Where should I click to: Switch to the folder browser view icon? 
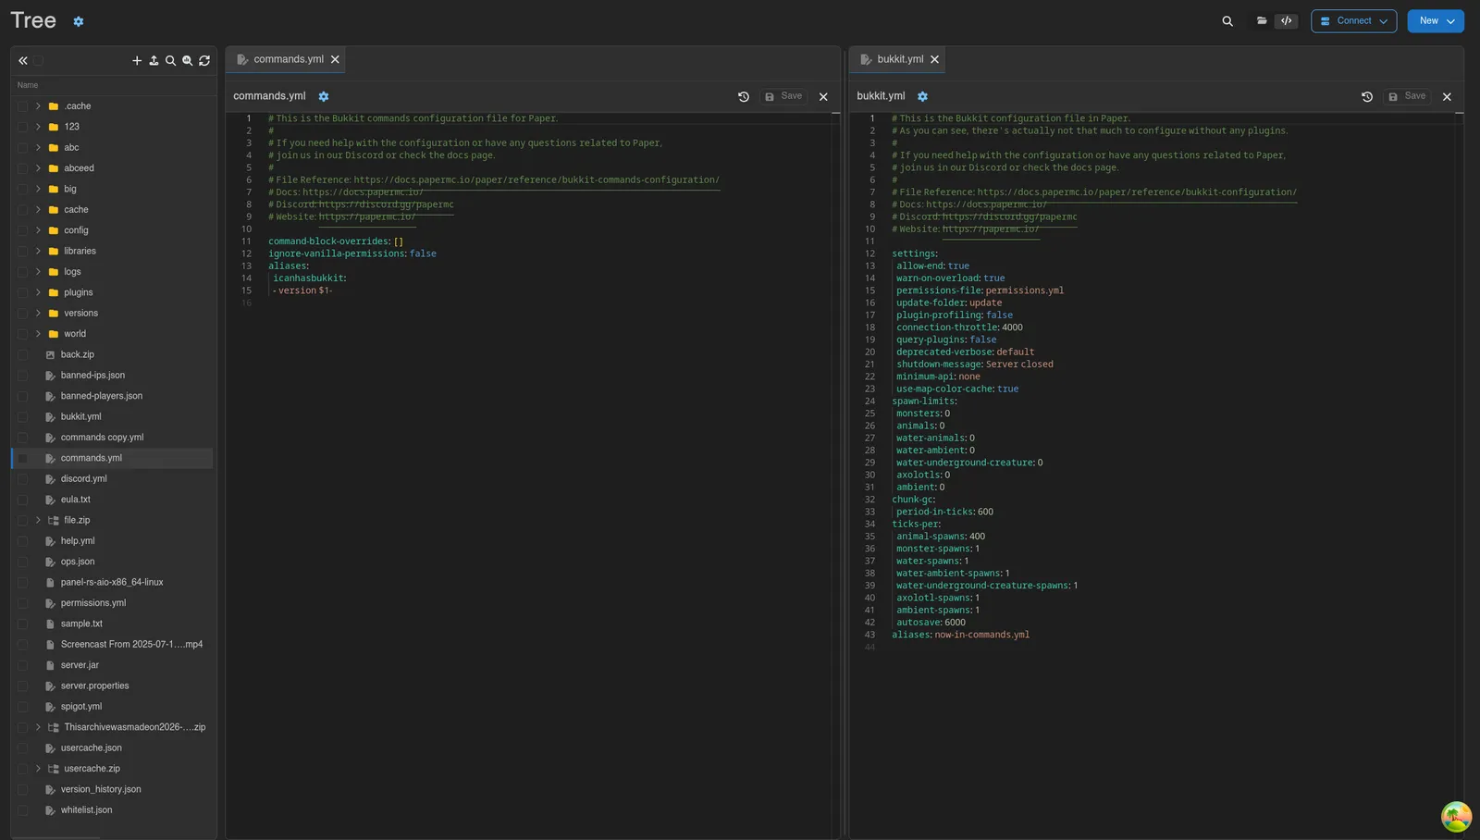tap(1262, 20)
